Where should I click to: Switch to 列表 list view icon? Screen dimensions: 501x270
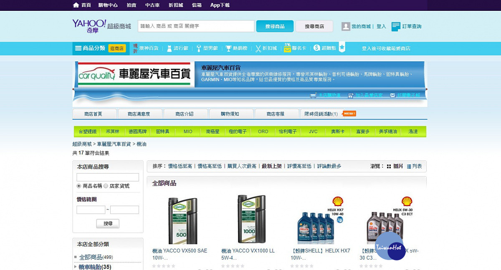tap(409, 167)
